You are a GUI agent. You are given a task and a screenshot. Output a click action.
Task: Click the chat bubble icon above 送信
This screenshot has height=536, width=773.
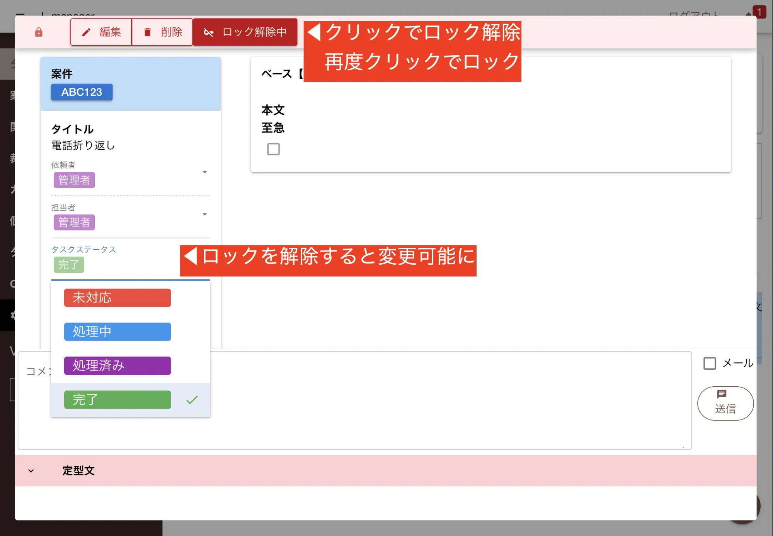722,394
